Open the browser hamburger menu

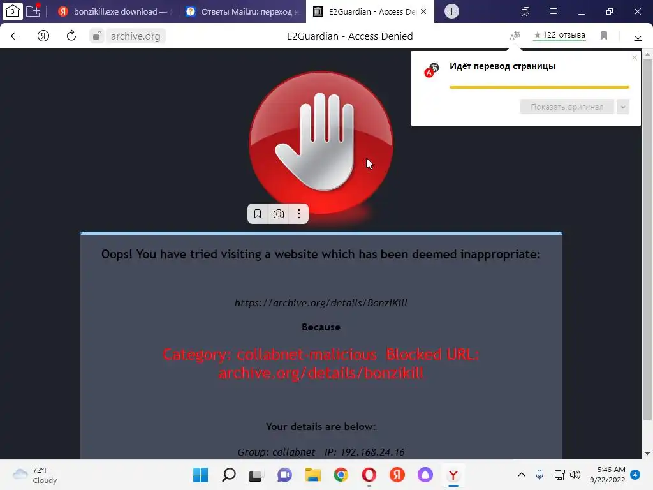[553, 11]
